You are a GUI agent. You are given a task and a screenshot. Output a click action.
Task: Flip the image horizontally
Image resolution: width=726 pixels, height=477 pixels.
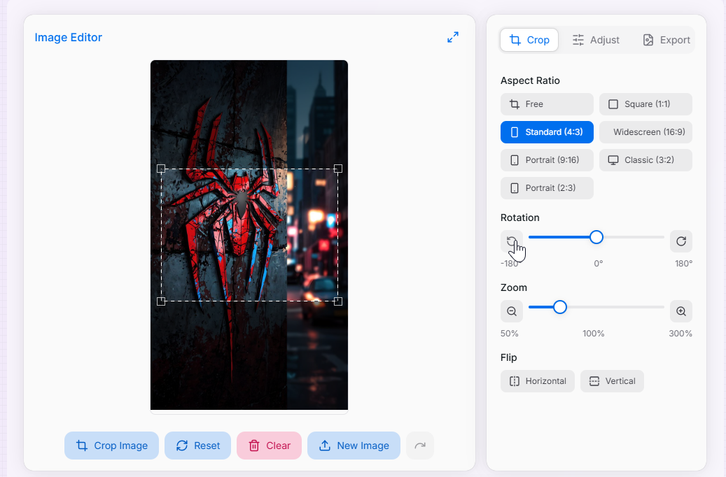[x=538, y=381]
